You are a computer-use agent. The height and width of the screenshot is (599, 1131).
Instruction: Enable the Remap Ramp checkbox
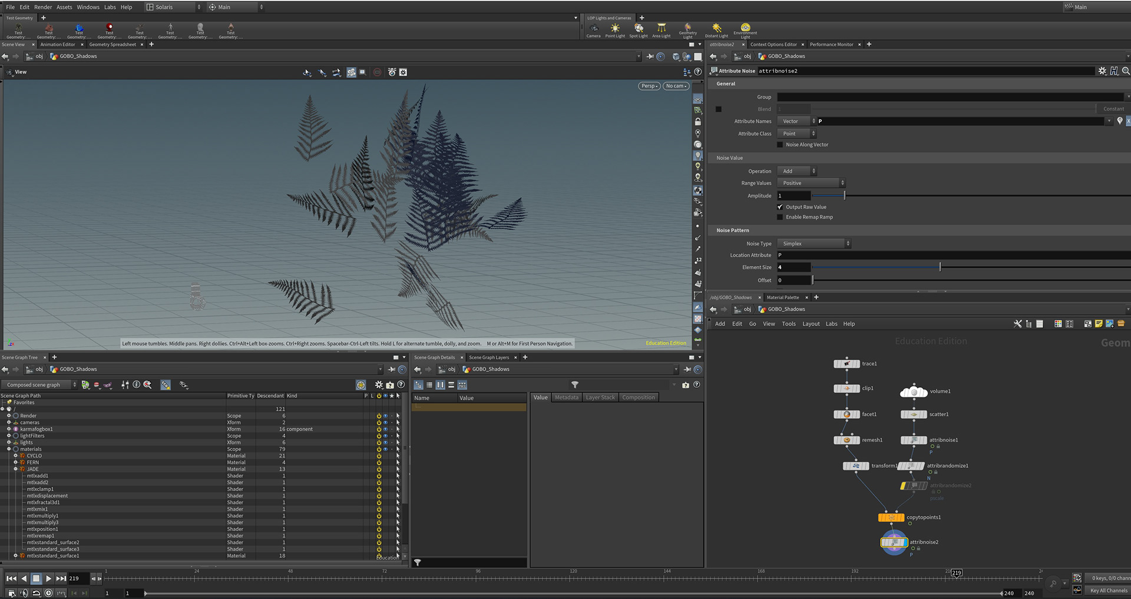tap(780, 217)
